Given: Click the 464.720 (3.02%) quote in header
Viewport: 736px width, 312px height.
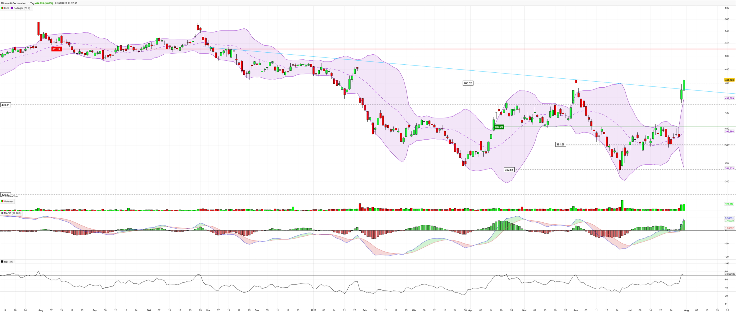Looking at the screenshot, I should coord(44,3).
